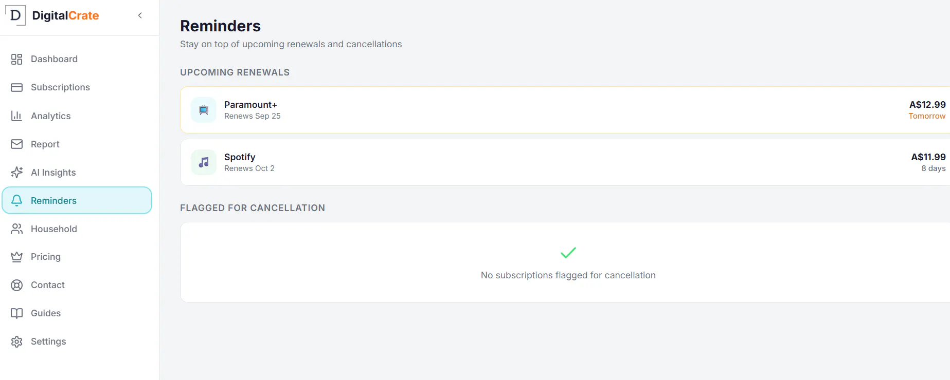Screen dimensions: 950x380
Task: Open AI Insights sparkle icon
Action: coord(16,173)
